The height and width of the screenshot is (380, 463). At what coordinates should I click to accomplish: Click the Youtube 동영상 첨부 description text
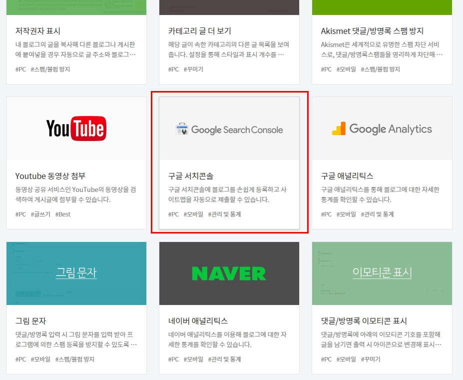click(75, 194)
